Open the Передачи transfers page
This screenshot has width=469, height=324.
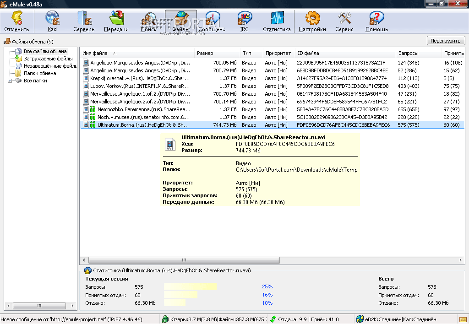point(116,22)
